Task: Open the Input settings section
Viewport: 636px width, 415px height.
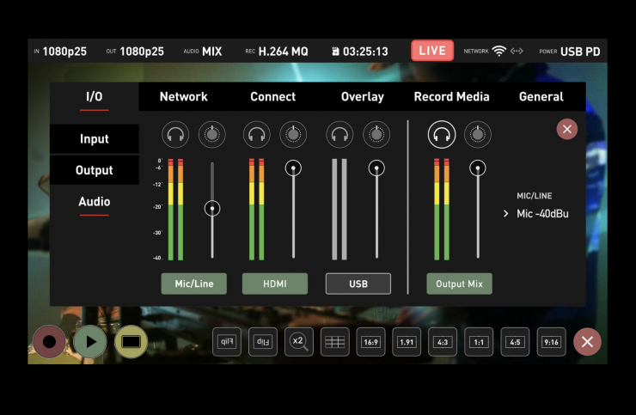Action: (x=95, y=139)
